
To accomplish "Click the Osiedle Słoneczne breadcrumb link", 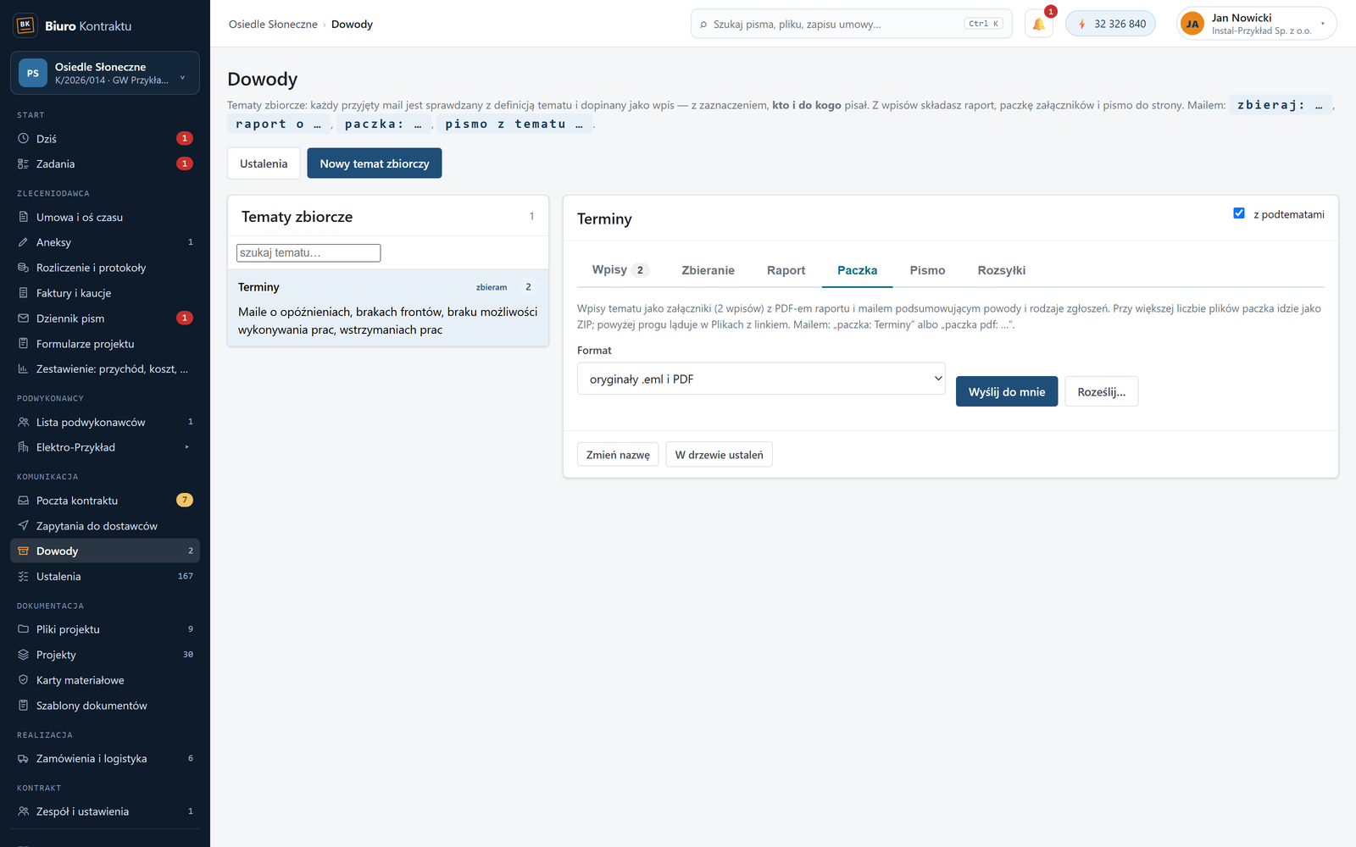I will pos(273,25).
